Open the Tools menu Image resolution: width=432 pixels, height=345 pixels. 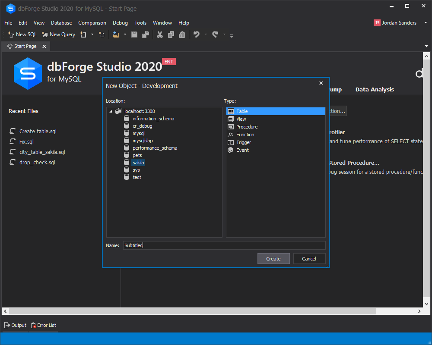140,23
